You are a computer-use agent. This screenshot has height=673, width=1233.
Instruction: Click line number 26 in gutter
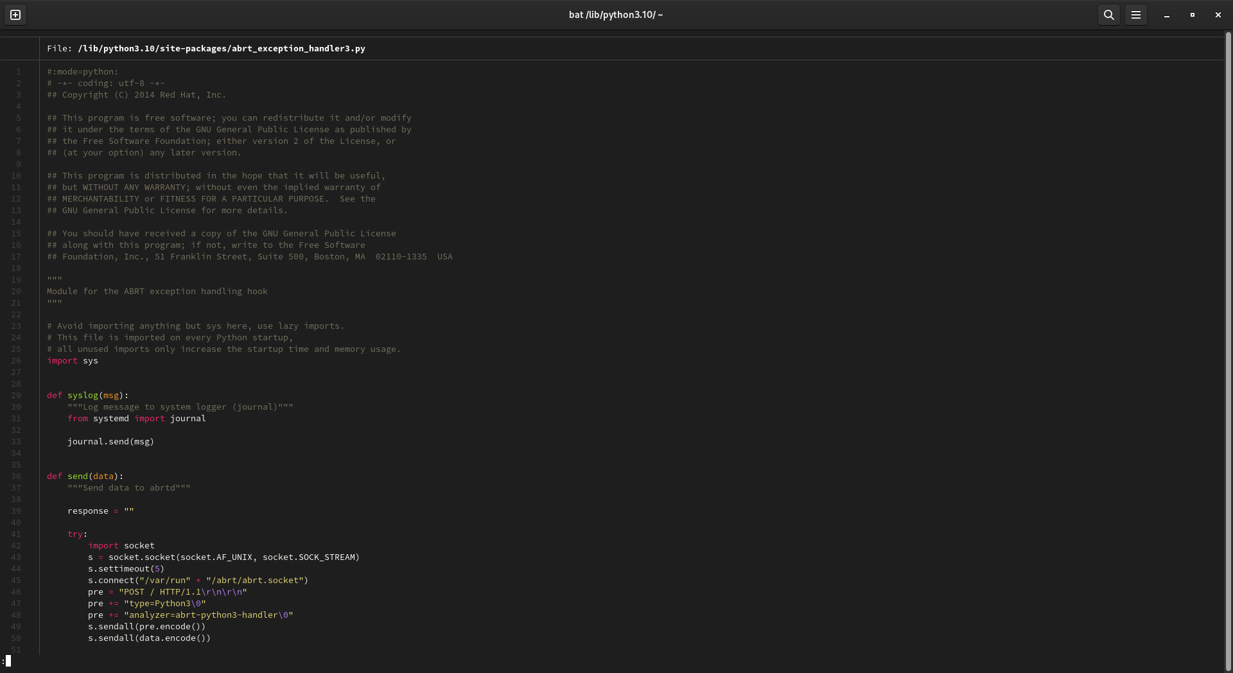16,361
